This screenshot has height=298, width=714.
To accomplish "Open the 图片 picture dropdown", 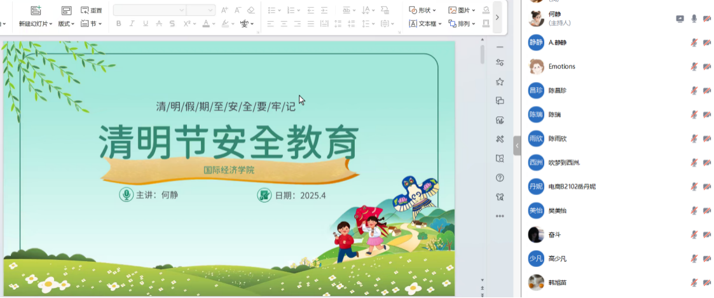I will click(x=462, y=10).
